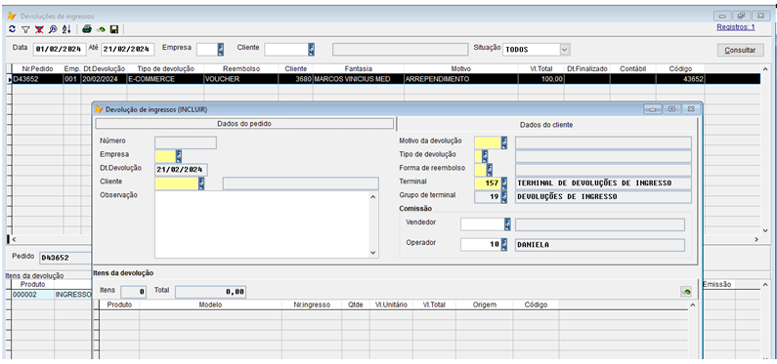The width and height of the screenshot is (777, 364).
Task: Click the floppy disk save icon
Action: [x=114, y=29]
